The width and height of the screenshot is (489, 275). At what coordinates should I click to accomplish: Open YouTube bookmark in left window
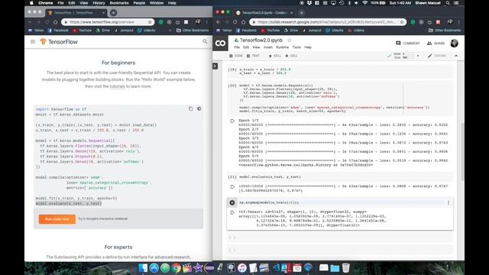pos(82,31)
